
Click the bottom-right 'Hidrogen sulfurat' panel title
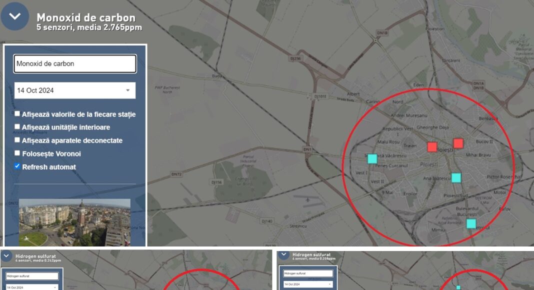pyautogui.click(x=311, y=254)
